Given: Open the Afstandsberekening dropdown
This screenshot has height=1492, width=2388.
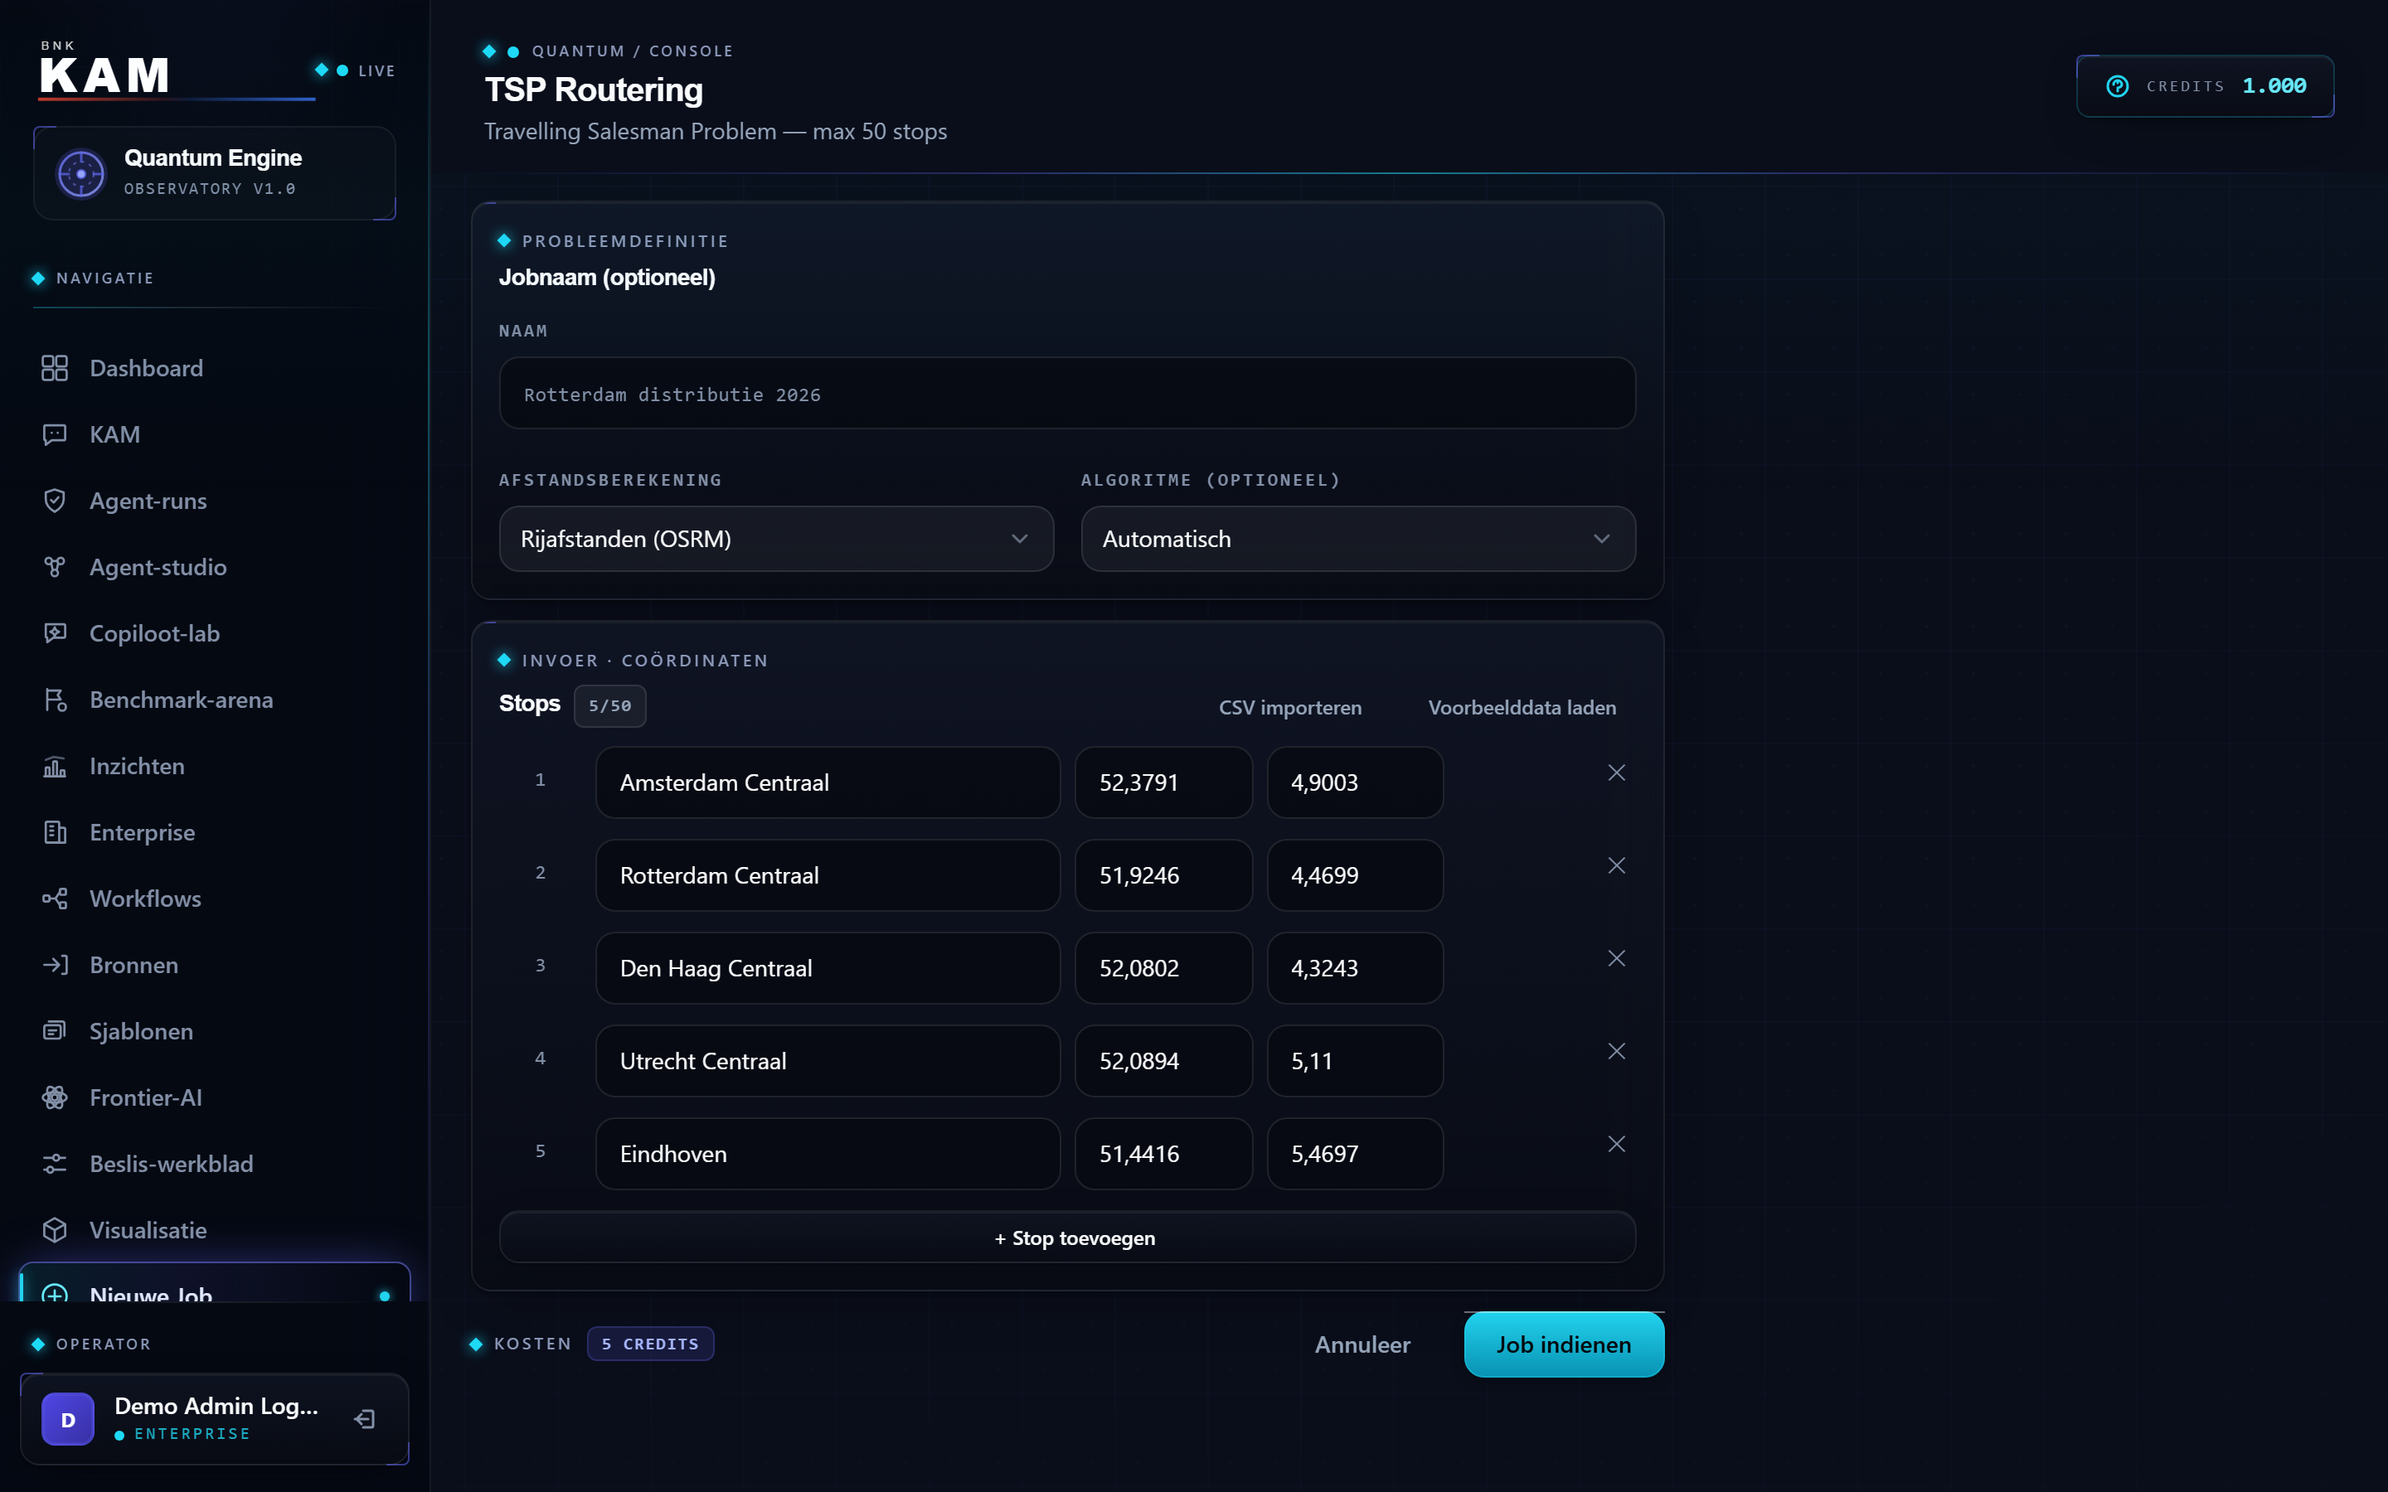Looking at the screenshot, I should (777, 539).
